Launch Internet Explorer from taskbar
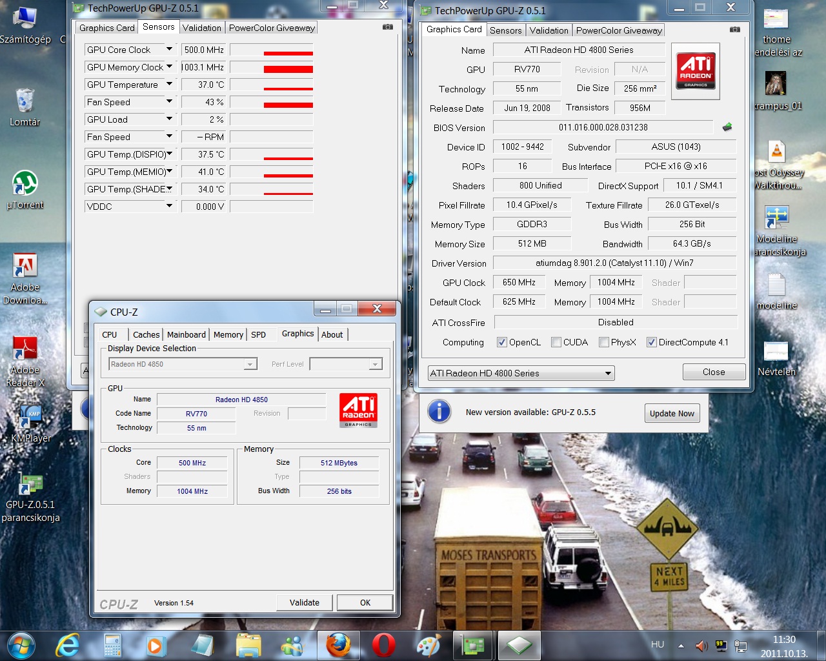Viewport: 826px width, 661px height. click(68, 645)
